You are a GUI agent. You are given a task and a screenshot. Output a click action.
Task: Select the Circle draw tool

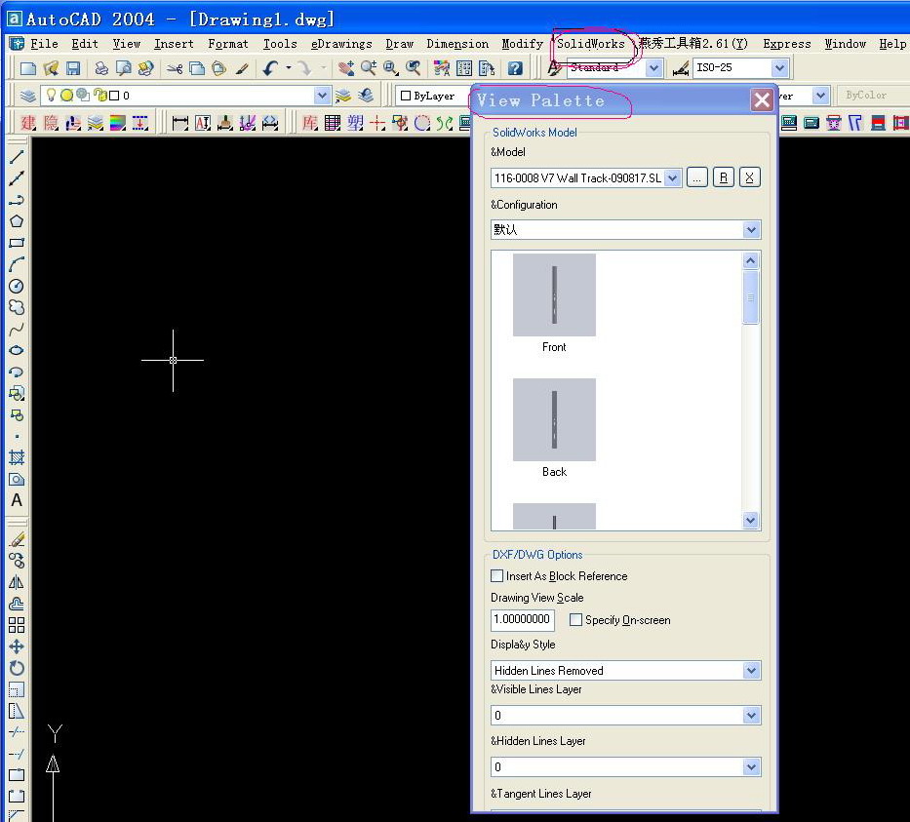point(17,286)
